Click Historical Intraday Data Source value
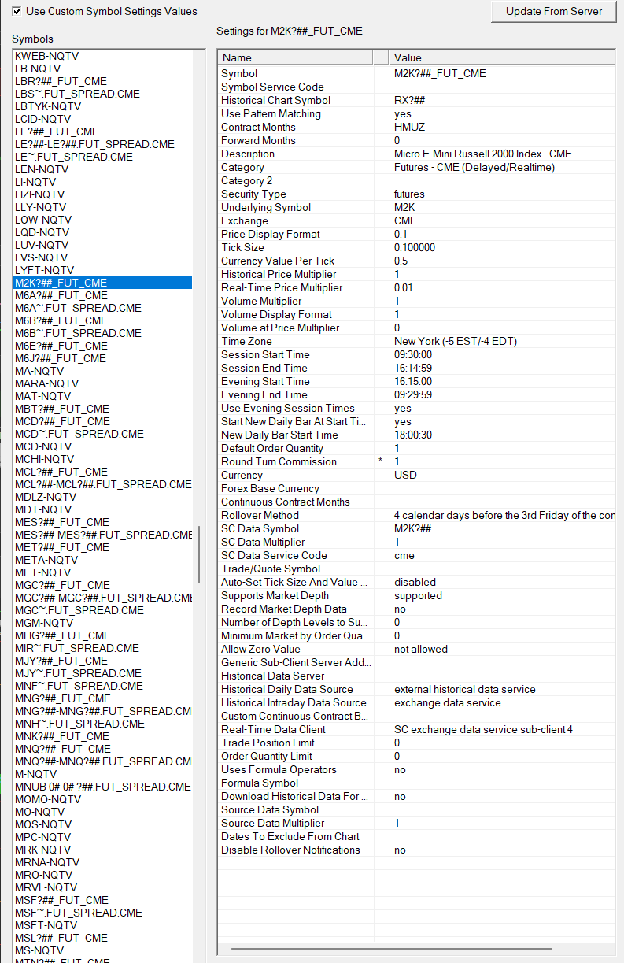The image size is (624, 963). (x=447, y=702)
